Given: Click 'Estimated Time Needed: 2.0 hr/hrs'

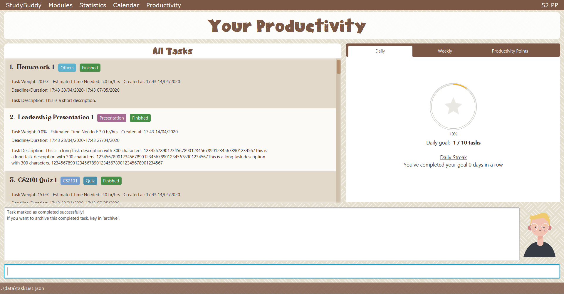Looking at the screenshot, I should (86, 195).
